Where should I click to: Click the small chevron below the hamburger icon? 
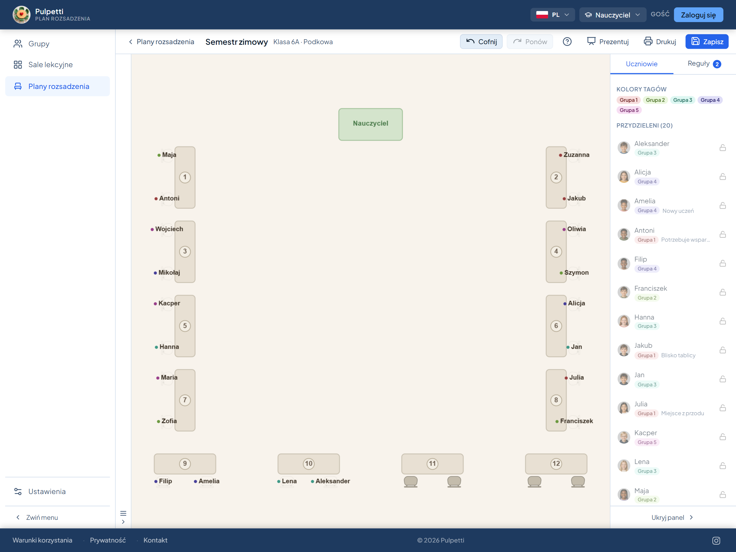coord(123,522)
